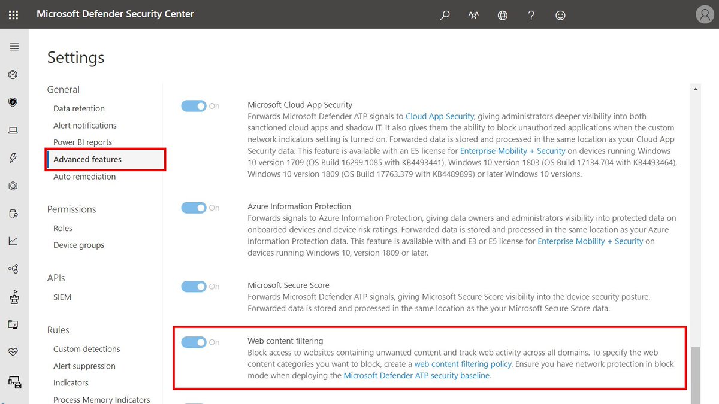719x404 pixels.
Task: Expand the hamburger navigation menu
Action: pyautogui.click(x=14, y=47)
